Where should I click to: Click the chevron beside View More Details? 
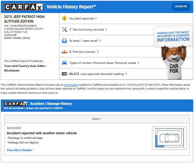click(x=33, y=150)
